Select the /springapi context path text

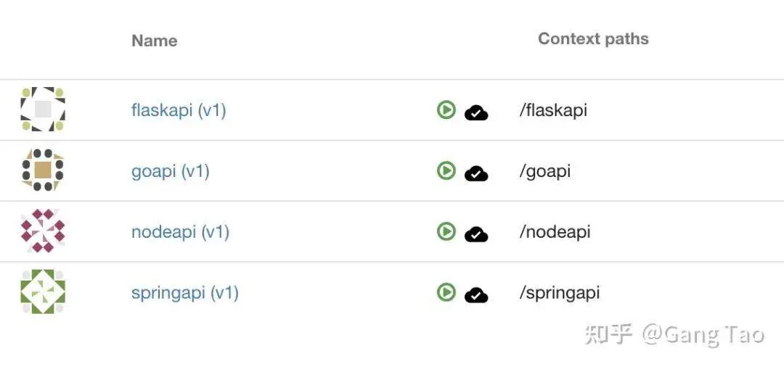(x=560, y=293)
